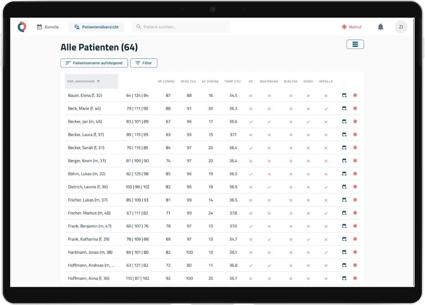Switch to the Konsile tab

pos(48,27)
